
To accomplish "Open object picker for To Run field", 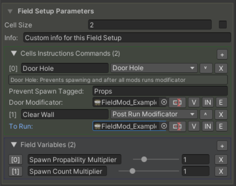I will [164, 126].
